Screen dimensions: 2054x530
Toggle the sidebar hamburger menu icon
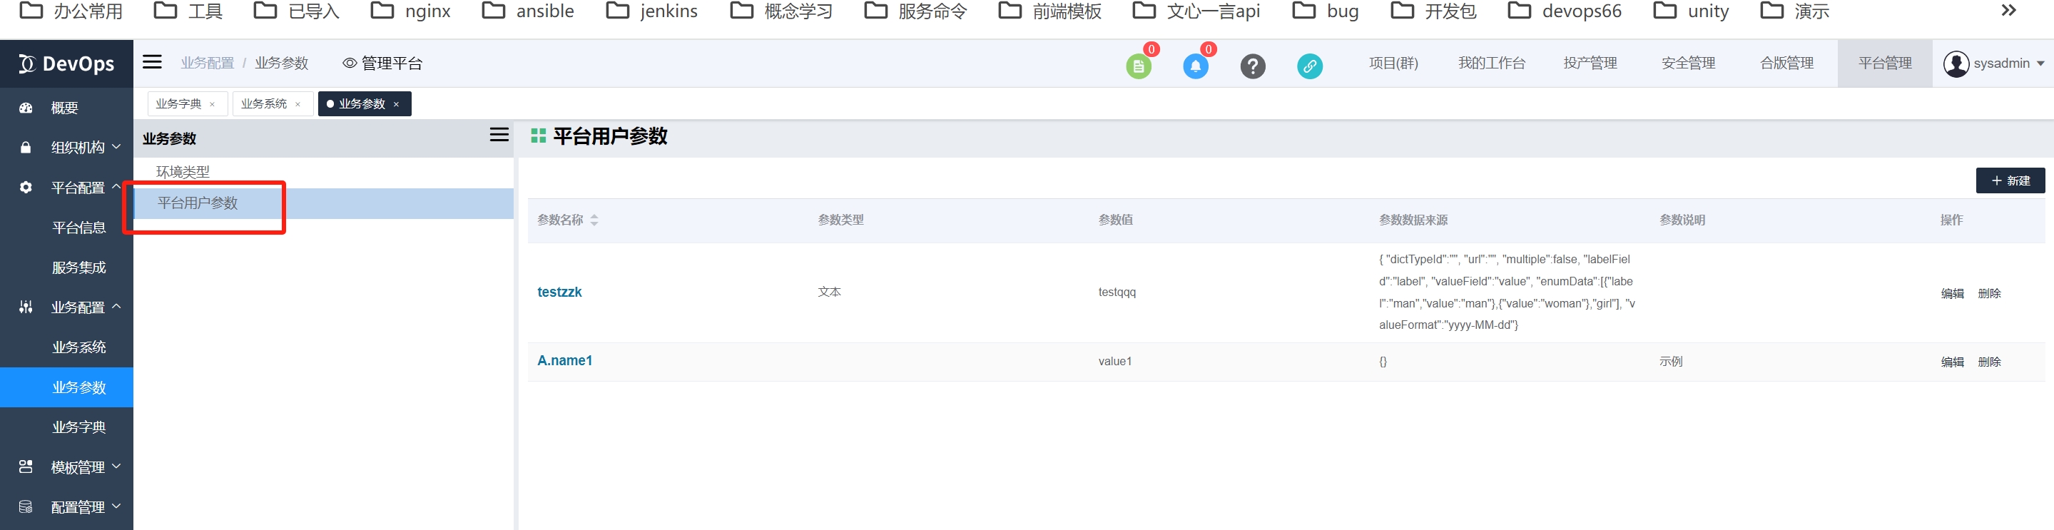pos(151,62)
